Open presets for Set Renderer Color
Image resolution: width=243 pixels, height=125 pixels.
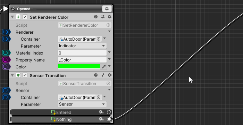point(103,17)
